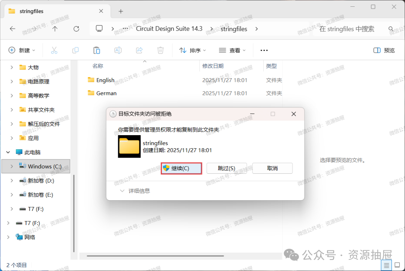The image size is (405, 271).
Task: Click Circuit Design Suite 14.3 breadcrumb
Action: coord(169,28)
